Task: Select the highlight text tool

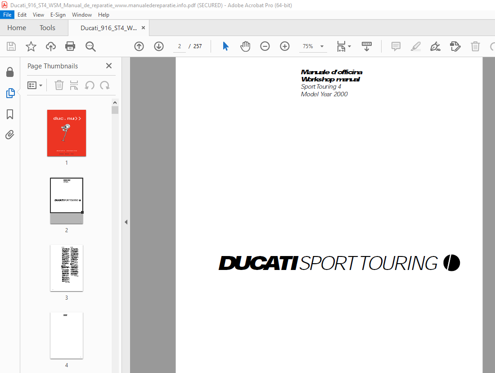Action: 415,46
